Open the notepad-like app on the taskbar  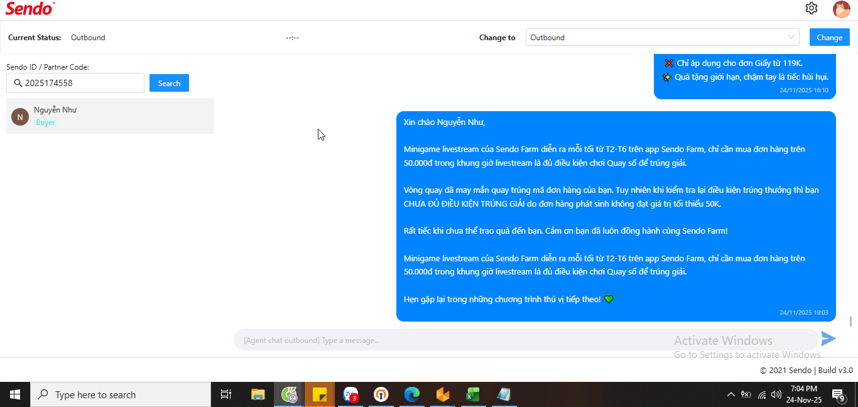pos(504,394)
